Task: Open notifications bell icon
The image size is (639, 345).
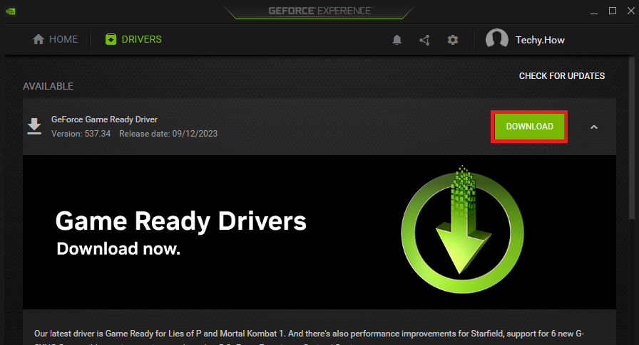Action: 397,40
